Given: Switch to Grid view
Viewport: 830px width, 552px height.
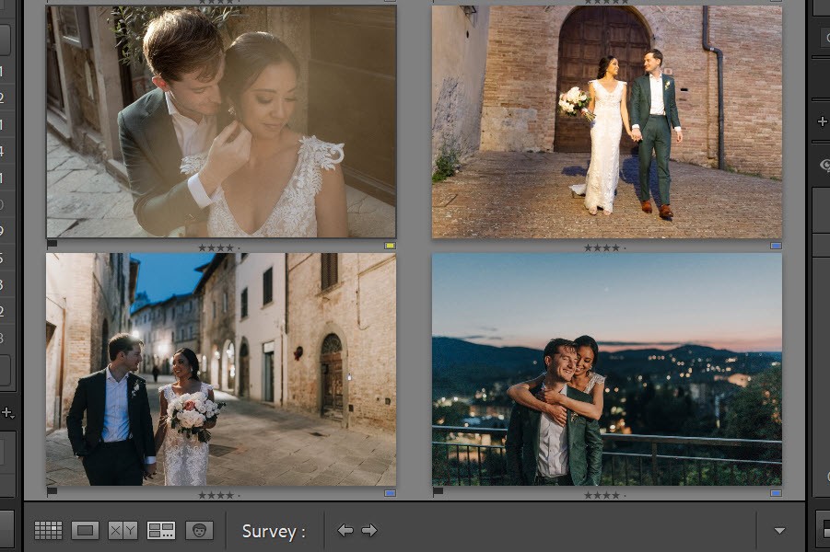Looking at the screenshot, I should 49,530.
